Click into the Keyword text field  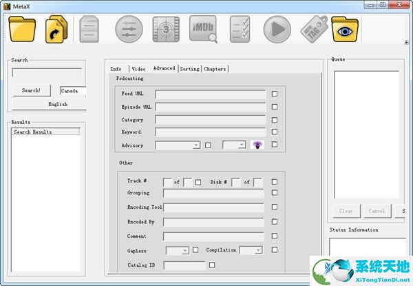pos(210,132)
